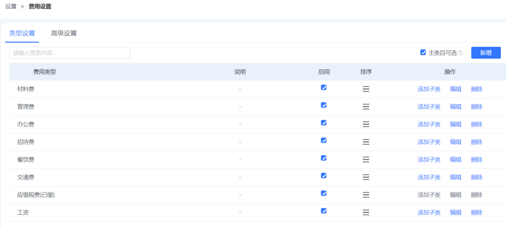Click the sort handle icon for 管理费
The image size is (506, 227).
(366, 107)
